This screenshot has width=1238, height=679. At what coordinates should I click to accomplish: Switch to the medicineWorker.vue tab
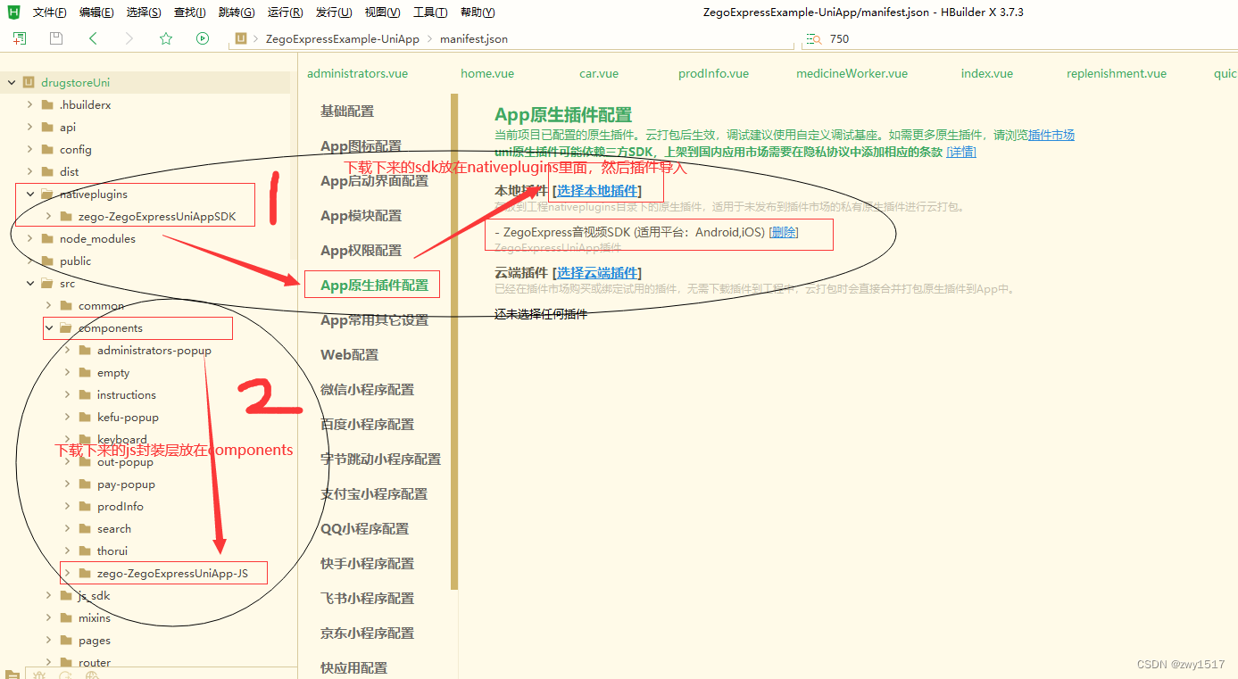click(852, 74)
